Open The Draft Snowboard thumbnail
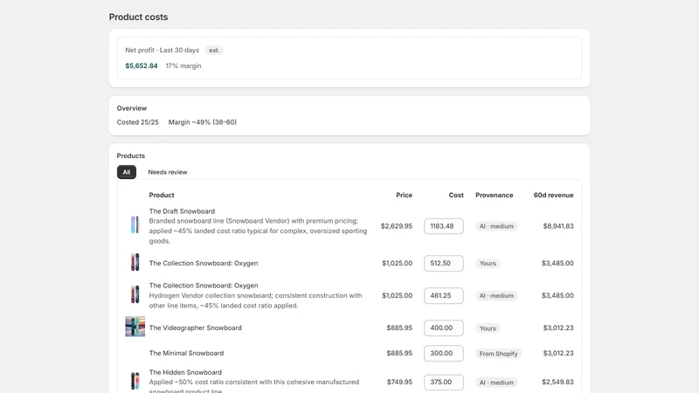699x393 pixels. coord(135,225)
